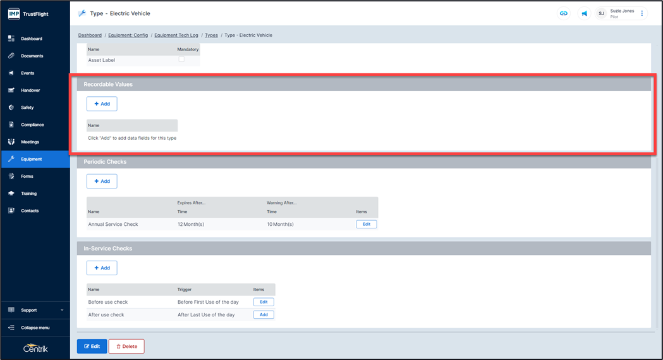Image resolution: width=663 pixels, height=360 pixels.
Task: Collapse the sidebar menu
Action: coord(35,328)
